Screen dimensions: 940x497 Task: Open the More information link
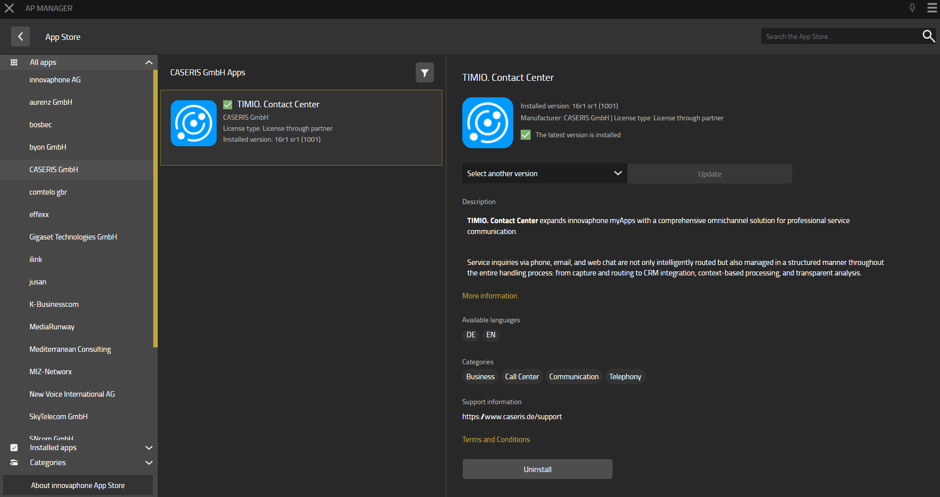(490, 296)
